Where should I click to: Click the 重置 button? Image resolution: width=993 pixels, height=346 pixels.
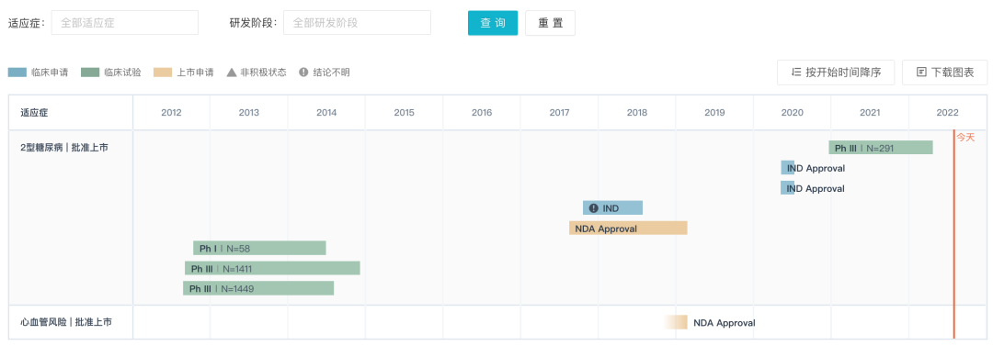tap(551, 23)
